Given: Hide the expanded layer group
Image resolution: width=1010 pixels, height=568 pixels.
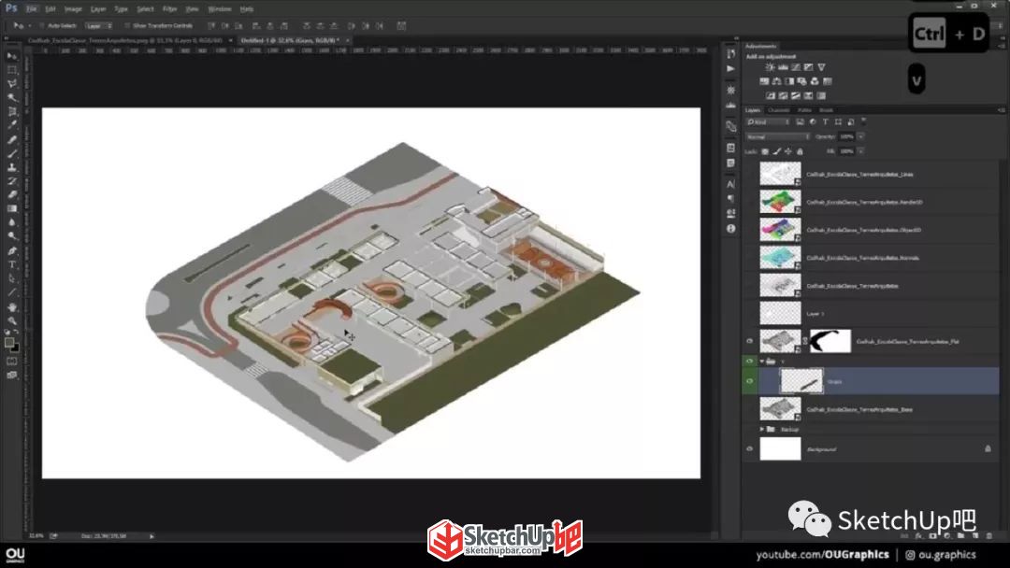Looking at the screenshot, I should pos(749,362).
